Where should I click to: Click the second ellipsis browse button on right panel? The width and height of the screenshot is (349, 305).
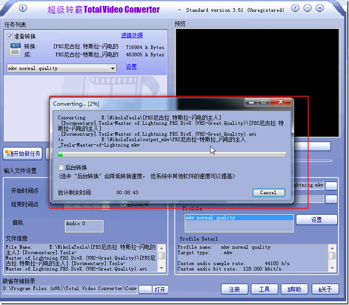coord(331,199)
